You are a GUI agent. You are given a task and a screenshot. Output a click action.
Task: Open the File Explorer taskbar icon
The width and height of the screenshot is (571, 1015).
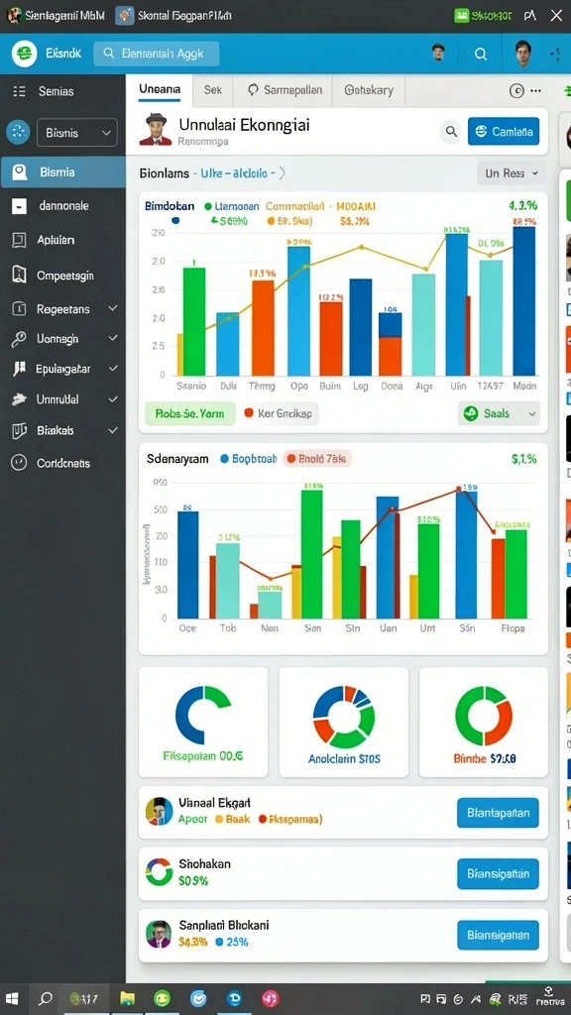[127, 998]
